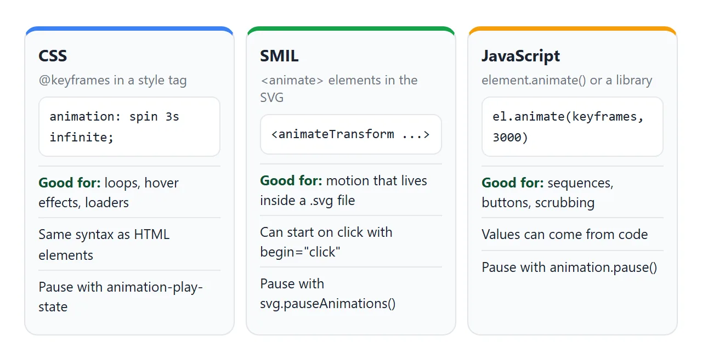The height and width of the screenshot is (364, 702).
Task: Click 'Pause with svg.pauseAnimations()' text
Action: click(x=327, y=294)
